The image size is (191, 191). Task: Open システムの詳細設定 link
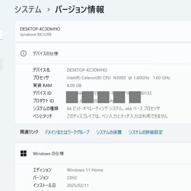146,132
